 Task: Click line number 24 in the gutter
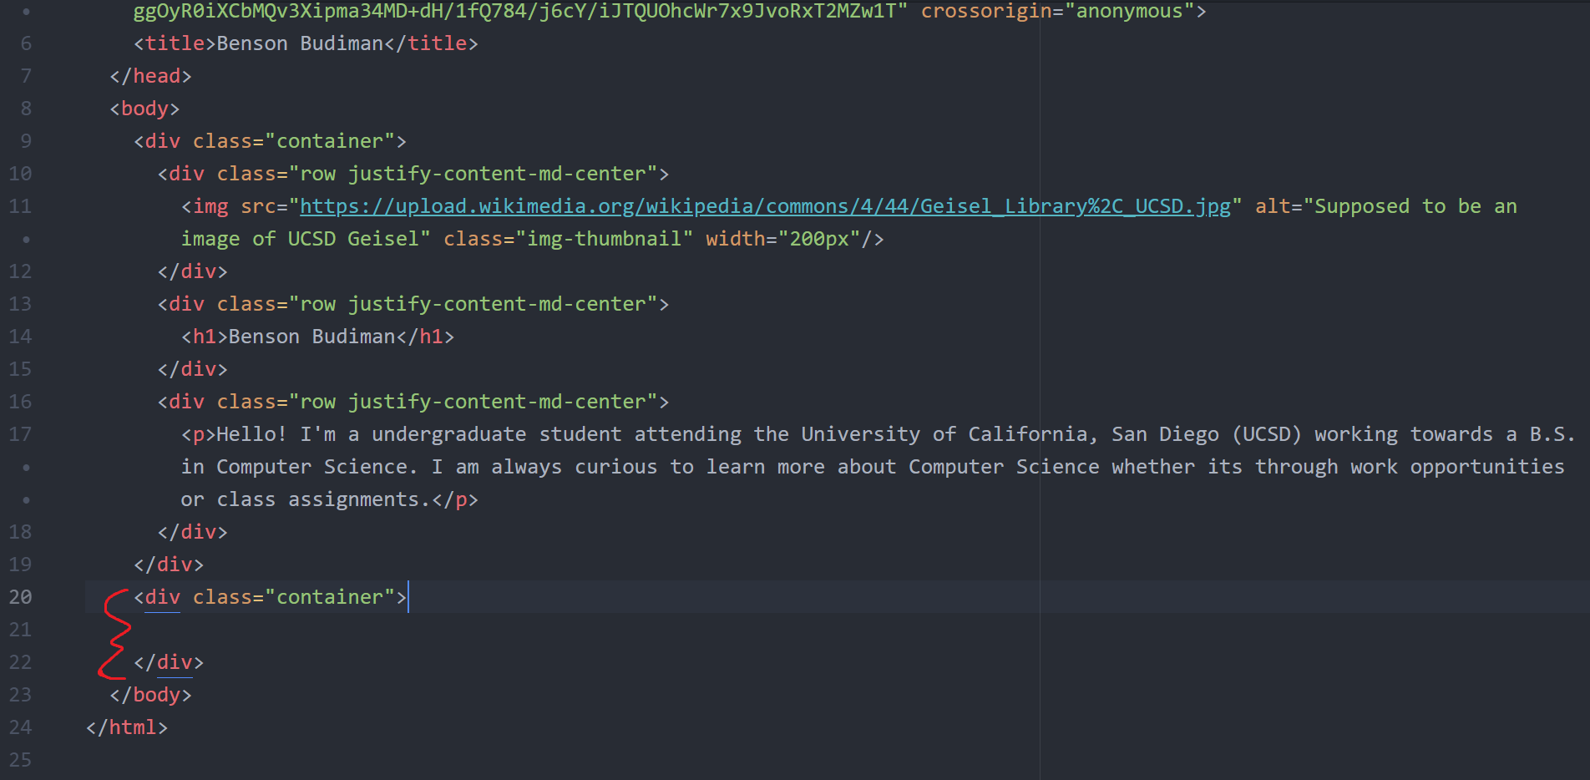[20, 727]
